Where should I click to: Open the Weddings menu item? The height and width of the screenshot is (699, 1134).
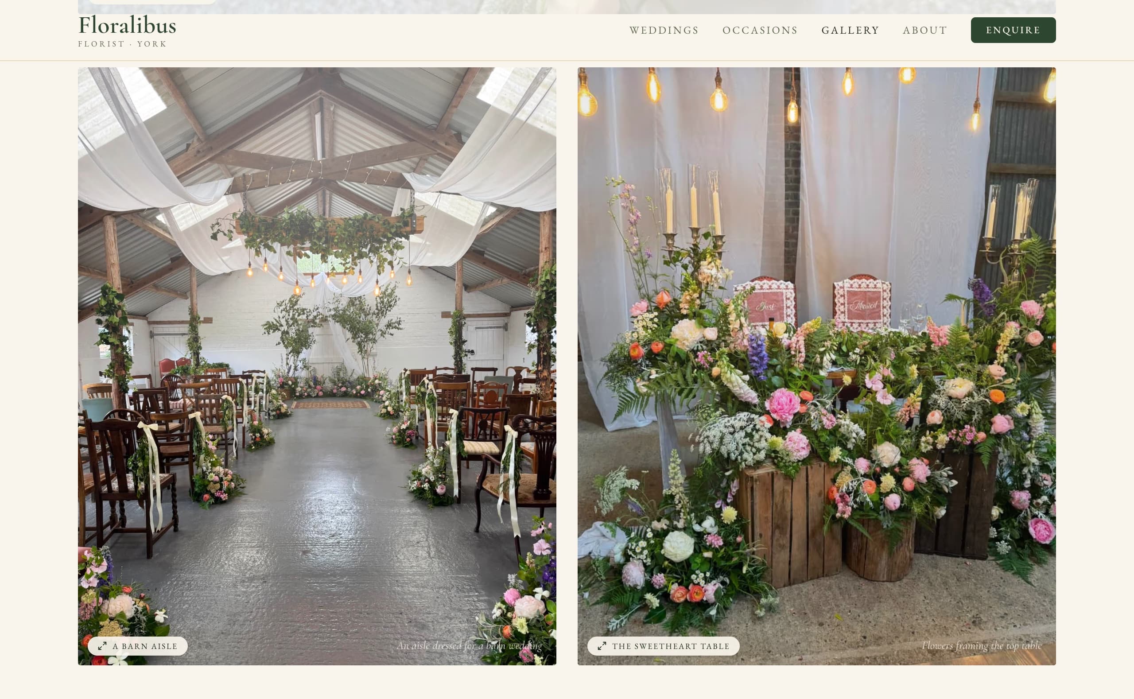[664, 30]
